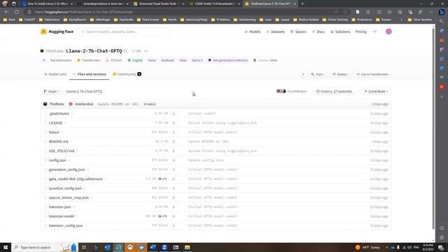Open Word from the taskbar
The image size is (448, 252).
point(153,247)
